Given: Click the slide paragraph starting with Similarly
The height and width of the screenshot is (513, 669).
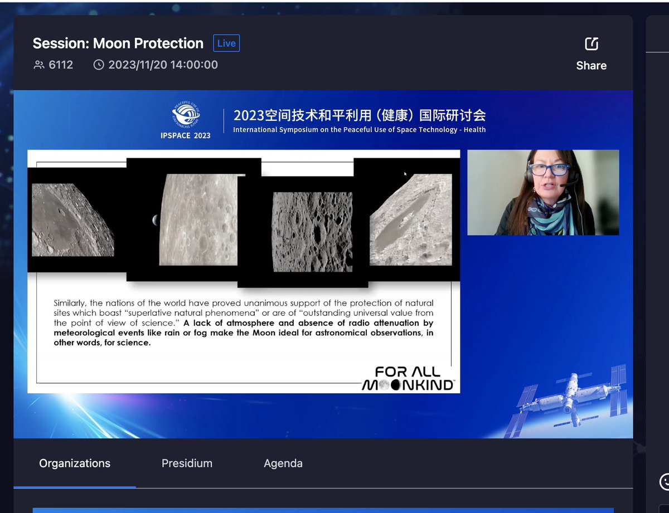Looking at the screenshot, I should click(x=244, y=323).
